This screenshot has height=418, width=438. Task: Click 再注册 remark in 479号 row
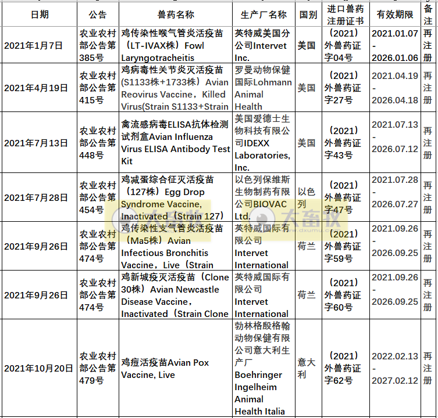tap(428, 368)
